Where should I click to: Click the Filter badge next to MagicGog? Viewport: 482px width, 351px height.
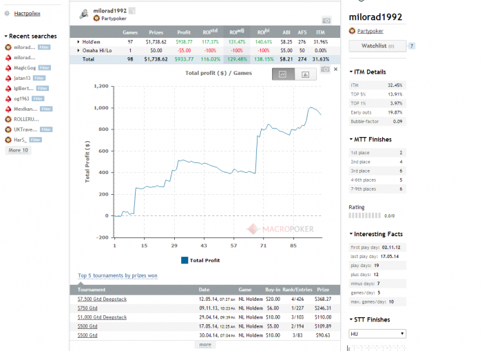(x=45, y=67)
